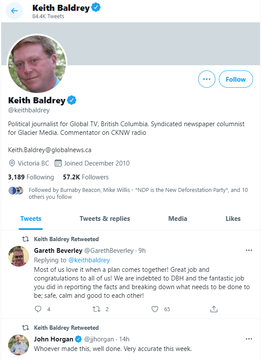Viewport: 263px width, 360px height.
Task: Switch to Tweets & replies tab
Action: [x=105, y=219]
